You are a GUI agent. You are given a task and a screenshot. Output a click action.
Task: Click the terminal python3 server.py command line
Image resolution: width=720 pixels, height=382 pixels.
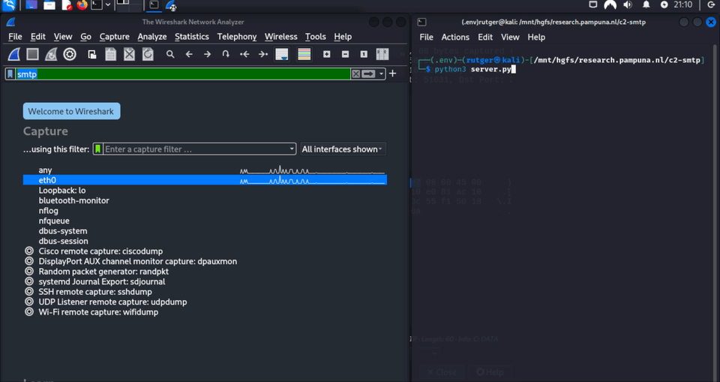coord(472,69)
